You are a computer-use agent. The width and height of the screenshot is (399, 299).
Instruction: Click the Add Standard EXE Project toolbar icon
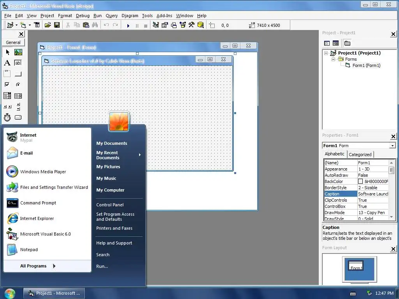[10, 25]
